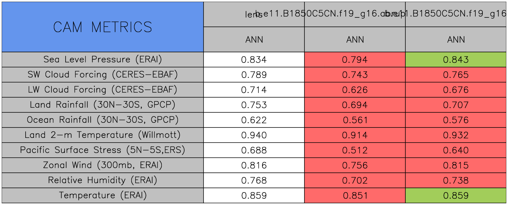The width and height of the screenshot is (508, 205).
Task: Click the green 0.843 cell
Action: (456, 60)
